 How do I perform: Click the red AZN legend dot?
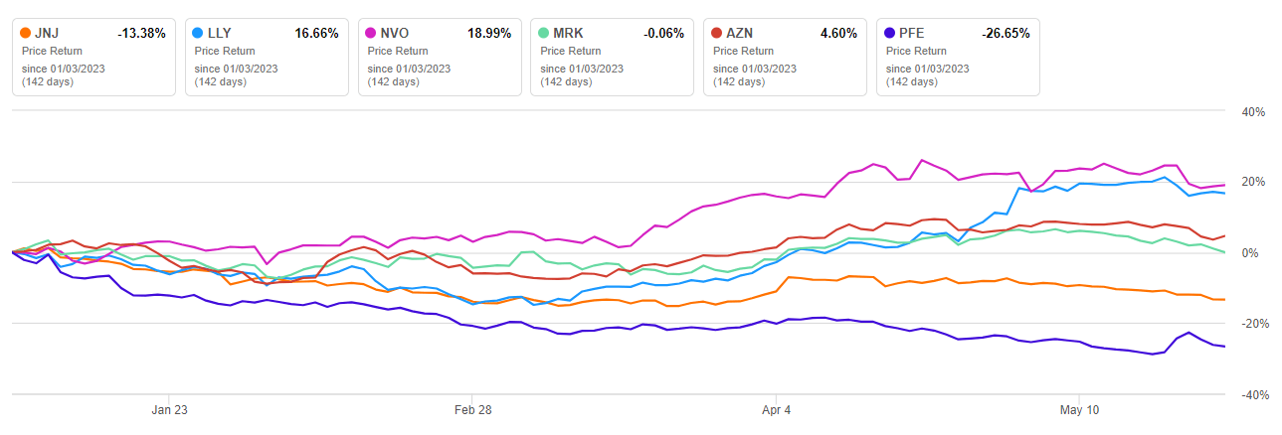tap(717, 33)
